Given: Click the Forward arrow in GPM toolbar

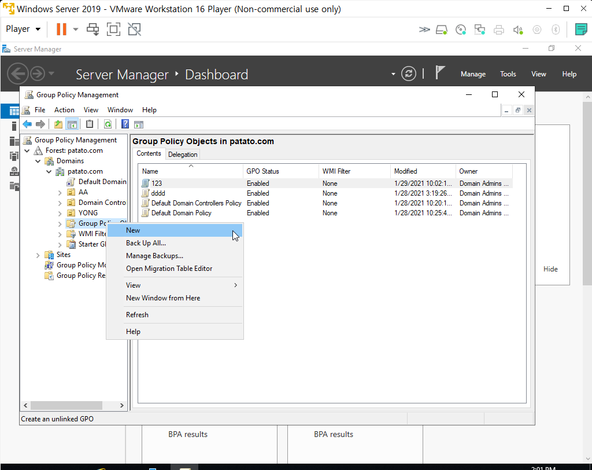Looking at the screenshot, I should (x=40, y=124).
